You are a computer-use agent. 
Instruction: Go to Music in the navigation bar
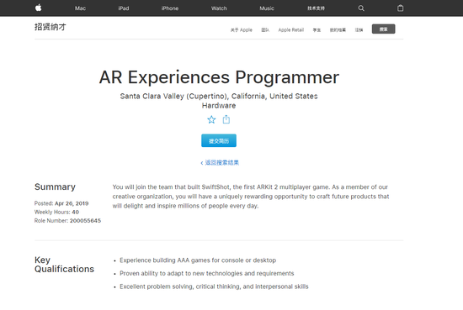pos(267,8)
